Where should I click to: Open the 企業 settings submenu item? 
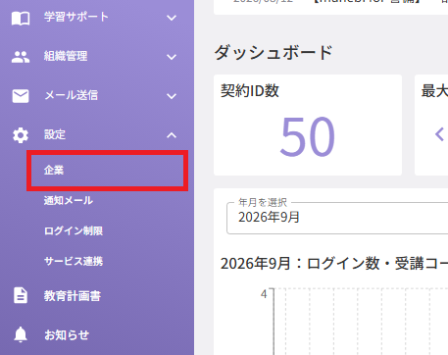tap(107, 171)
